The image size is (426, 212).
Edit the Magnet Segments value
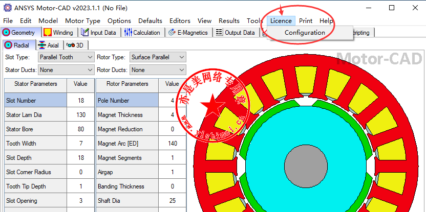coord(172,158)
